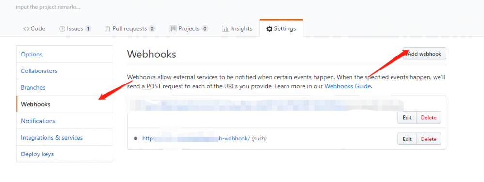Open Notifications settings
The height and width of the screenshot is (182, 484).
[x=65, y=121]
